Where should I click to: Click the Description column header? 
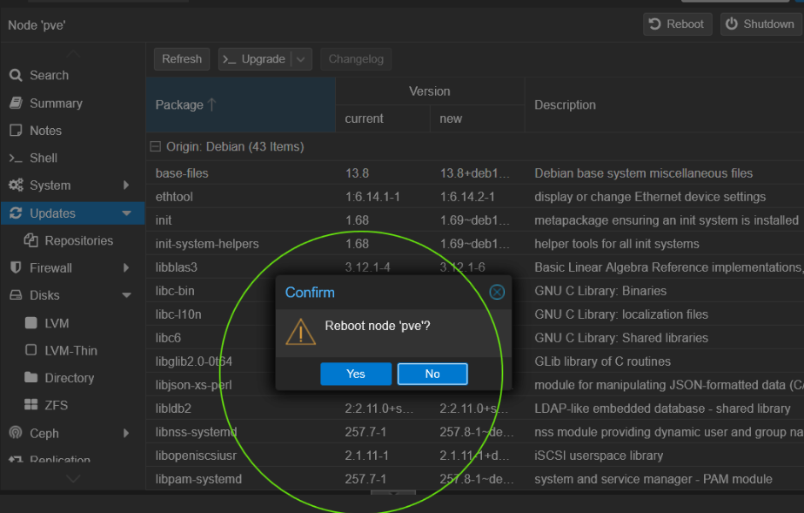coord(665,105)
